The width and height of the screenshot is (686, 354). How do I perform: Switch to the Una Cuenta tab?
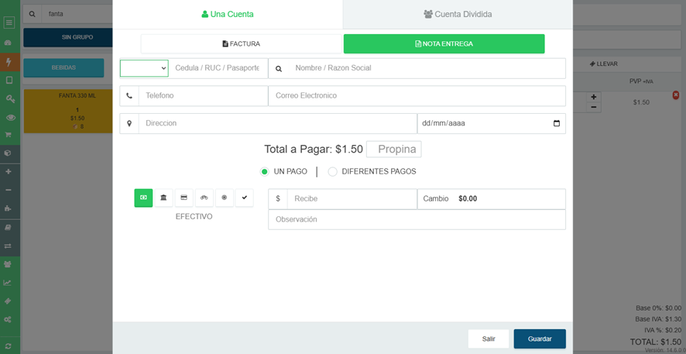(x=228, y=15)
